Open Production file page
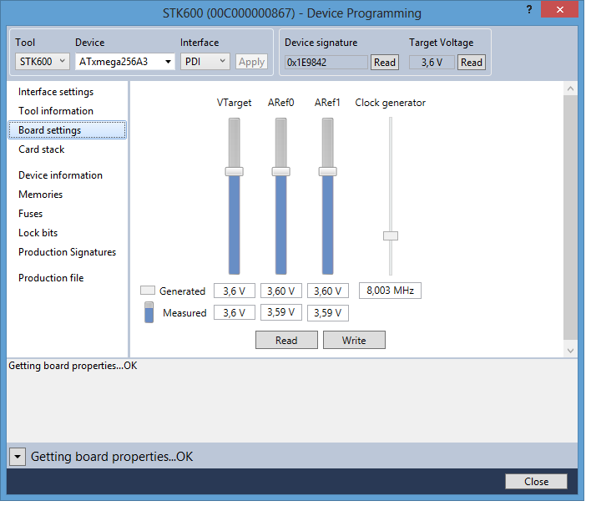The image size is (591, 506). point(52,280)
